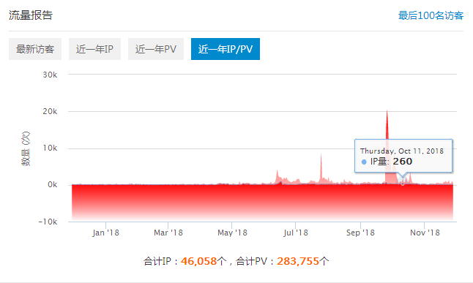Click the Mar '18 axis label

pyautogui.click(x=168, y=233)
